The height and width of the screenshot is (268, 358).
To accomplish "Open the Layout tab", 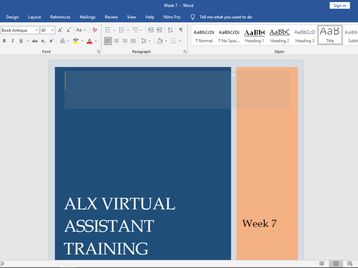I will 34,17.
